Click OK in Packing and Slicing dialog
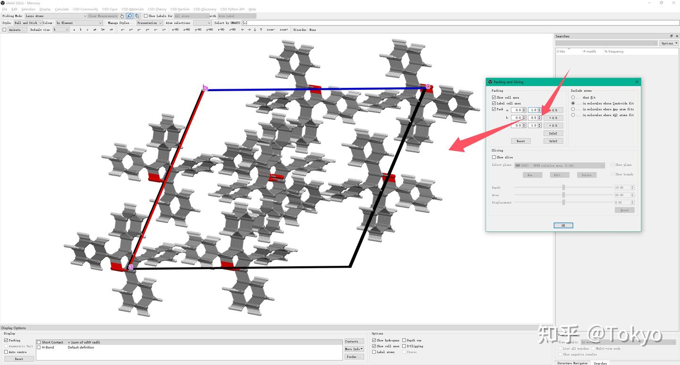 (x=563, y=225)
